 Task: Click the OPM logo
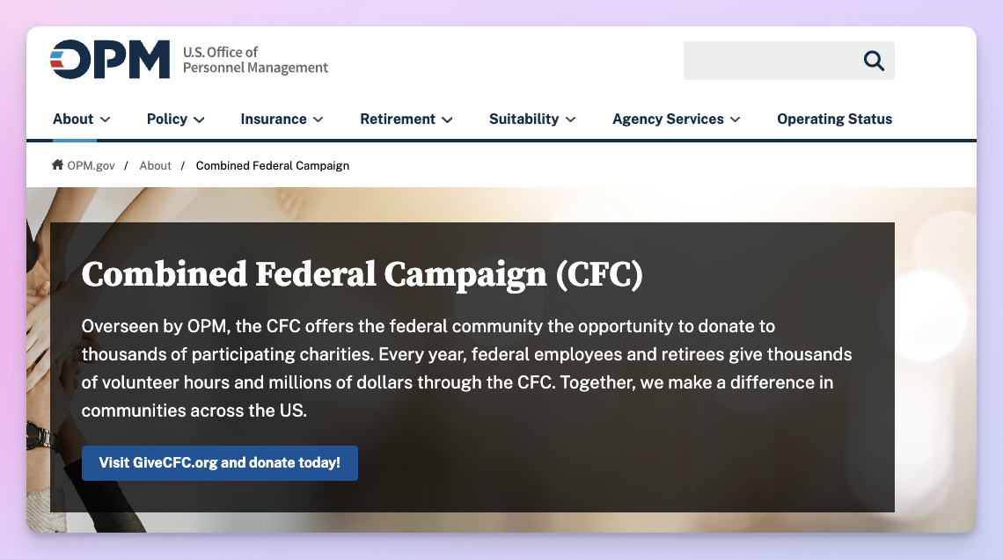pos(111,60)
